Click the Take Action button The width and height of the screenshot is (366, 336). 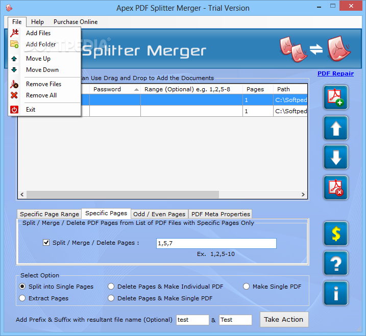coord(284,319)
